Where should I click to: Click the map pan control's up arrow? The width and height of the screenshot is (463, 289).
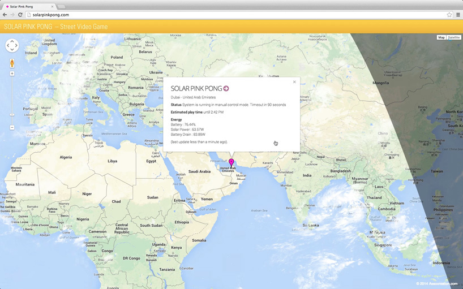click(x=12, y=41)
